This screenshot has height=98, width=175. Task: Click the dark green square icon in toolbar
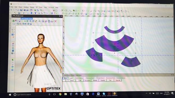74,11
